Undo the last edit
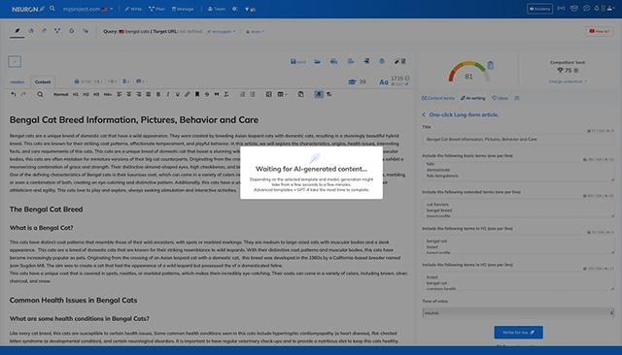The width and height of the screenshot is (622, 355). pos(14,94)
